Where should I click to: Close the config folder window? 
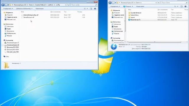[x=96, y=2]
